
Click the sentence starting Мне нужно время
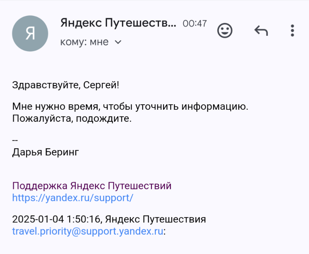(x=130, y=106)
